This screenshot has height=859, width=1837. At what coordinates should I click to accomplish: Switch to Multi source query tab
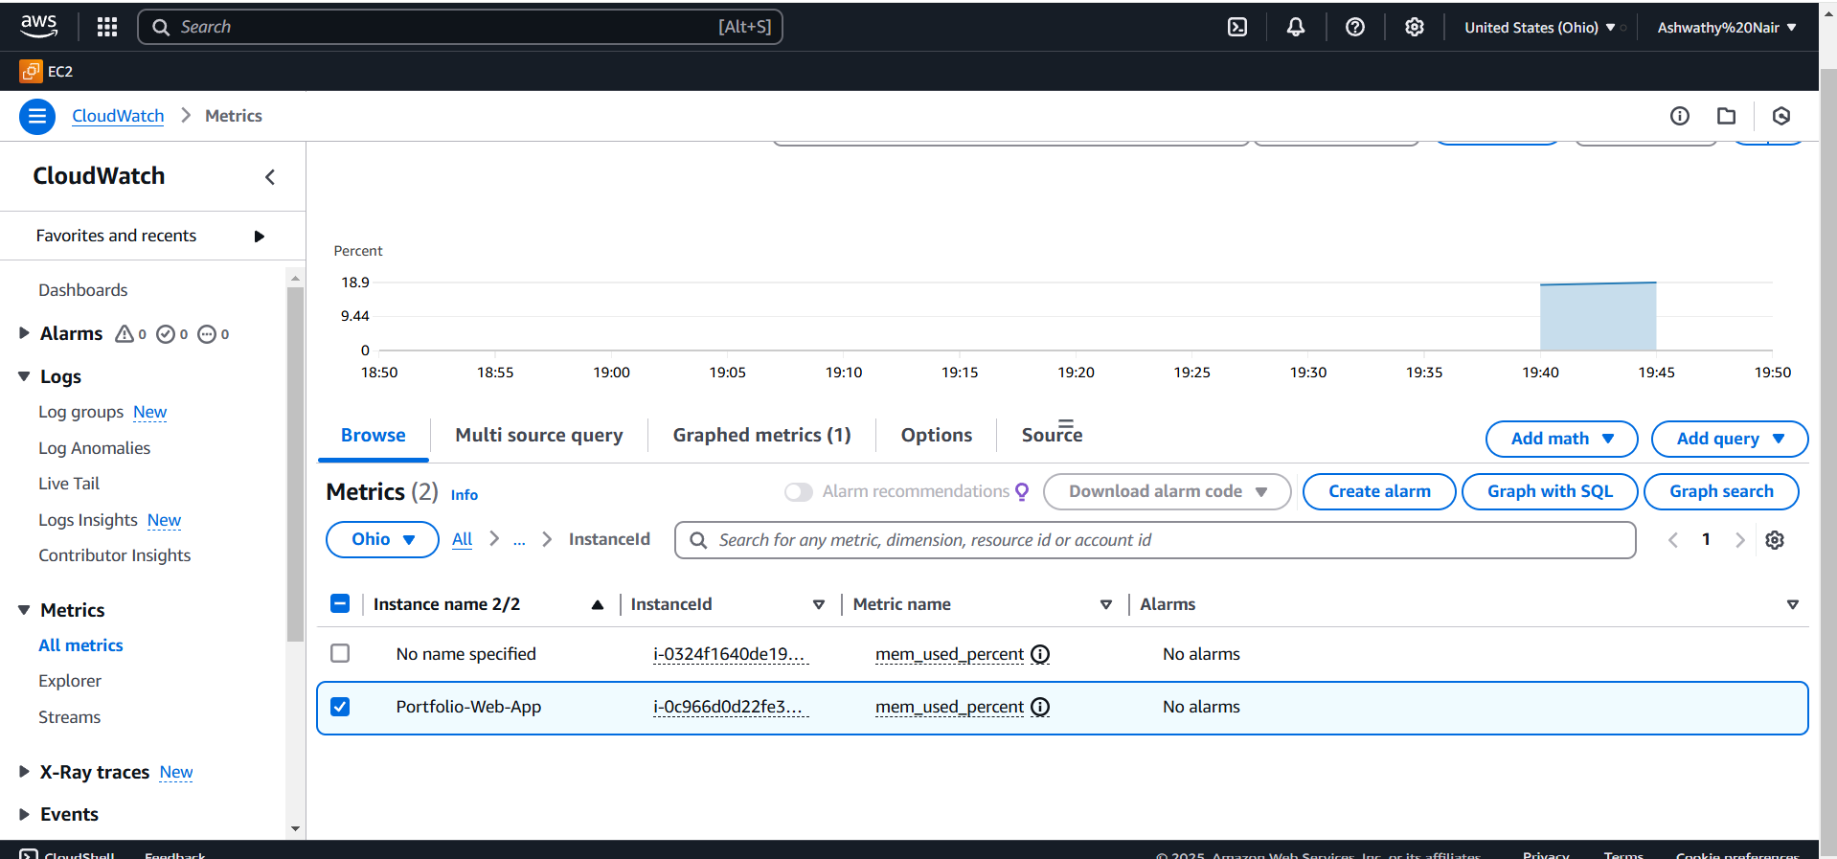pyautogui.click(x=539, y=436)
